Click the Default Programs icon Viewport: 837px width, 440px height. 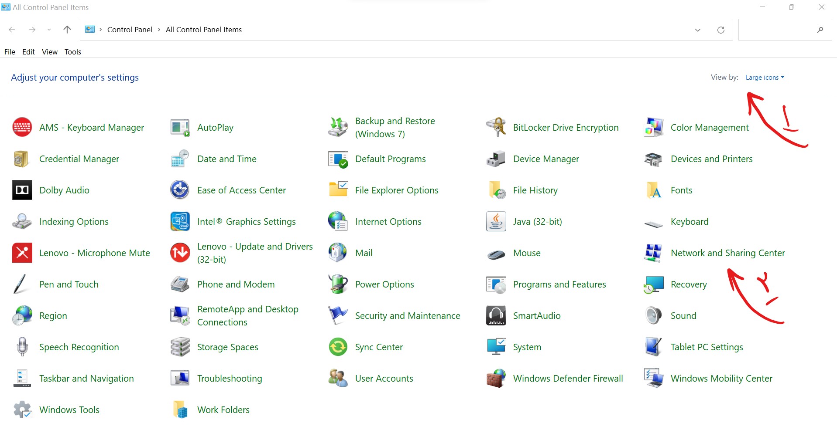(338, 159)
